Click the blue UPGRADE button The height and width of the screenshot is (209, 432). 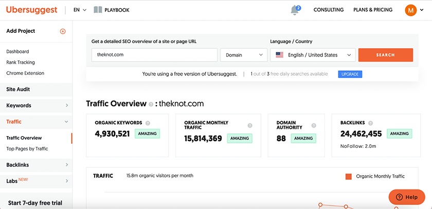pyautogui.click(x=350, y=74)
